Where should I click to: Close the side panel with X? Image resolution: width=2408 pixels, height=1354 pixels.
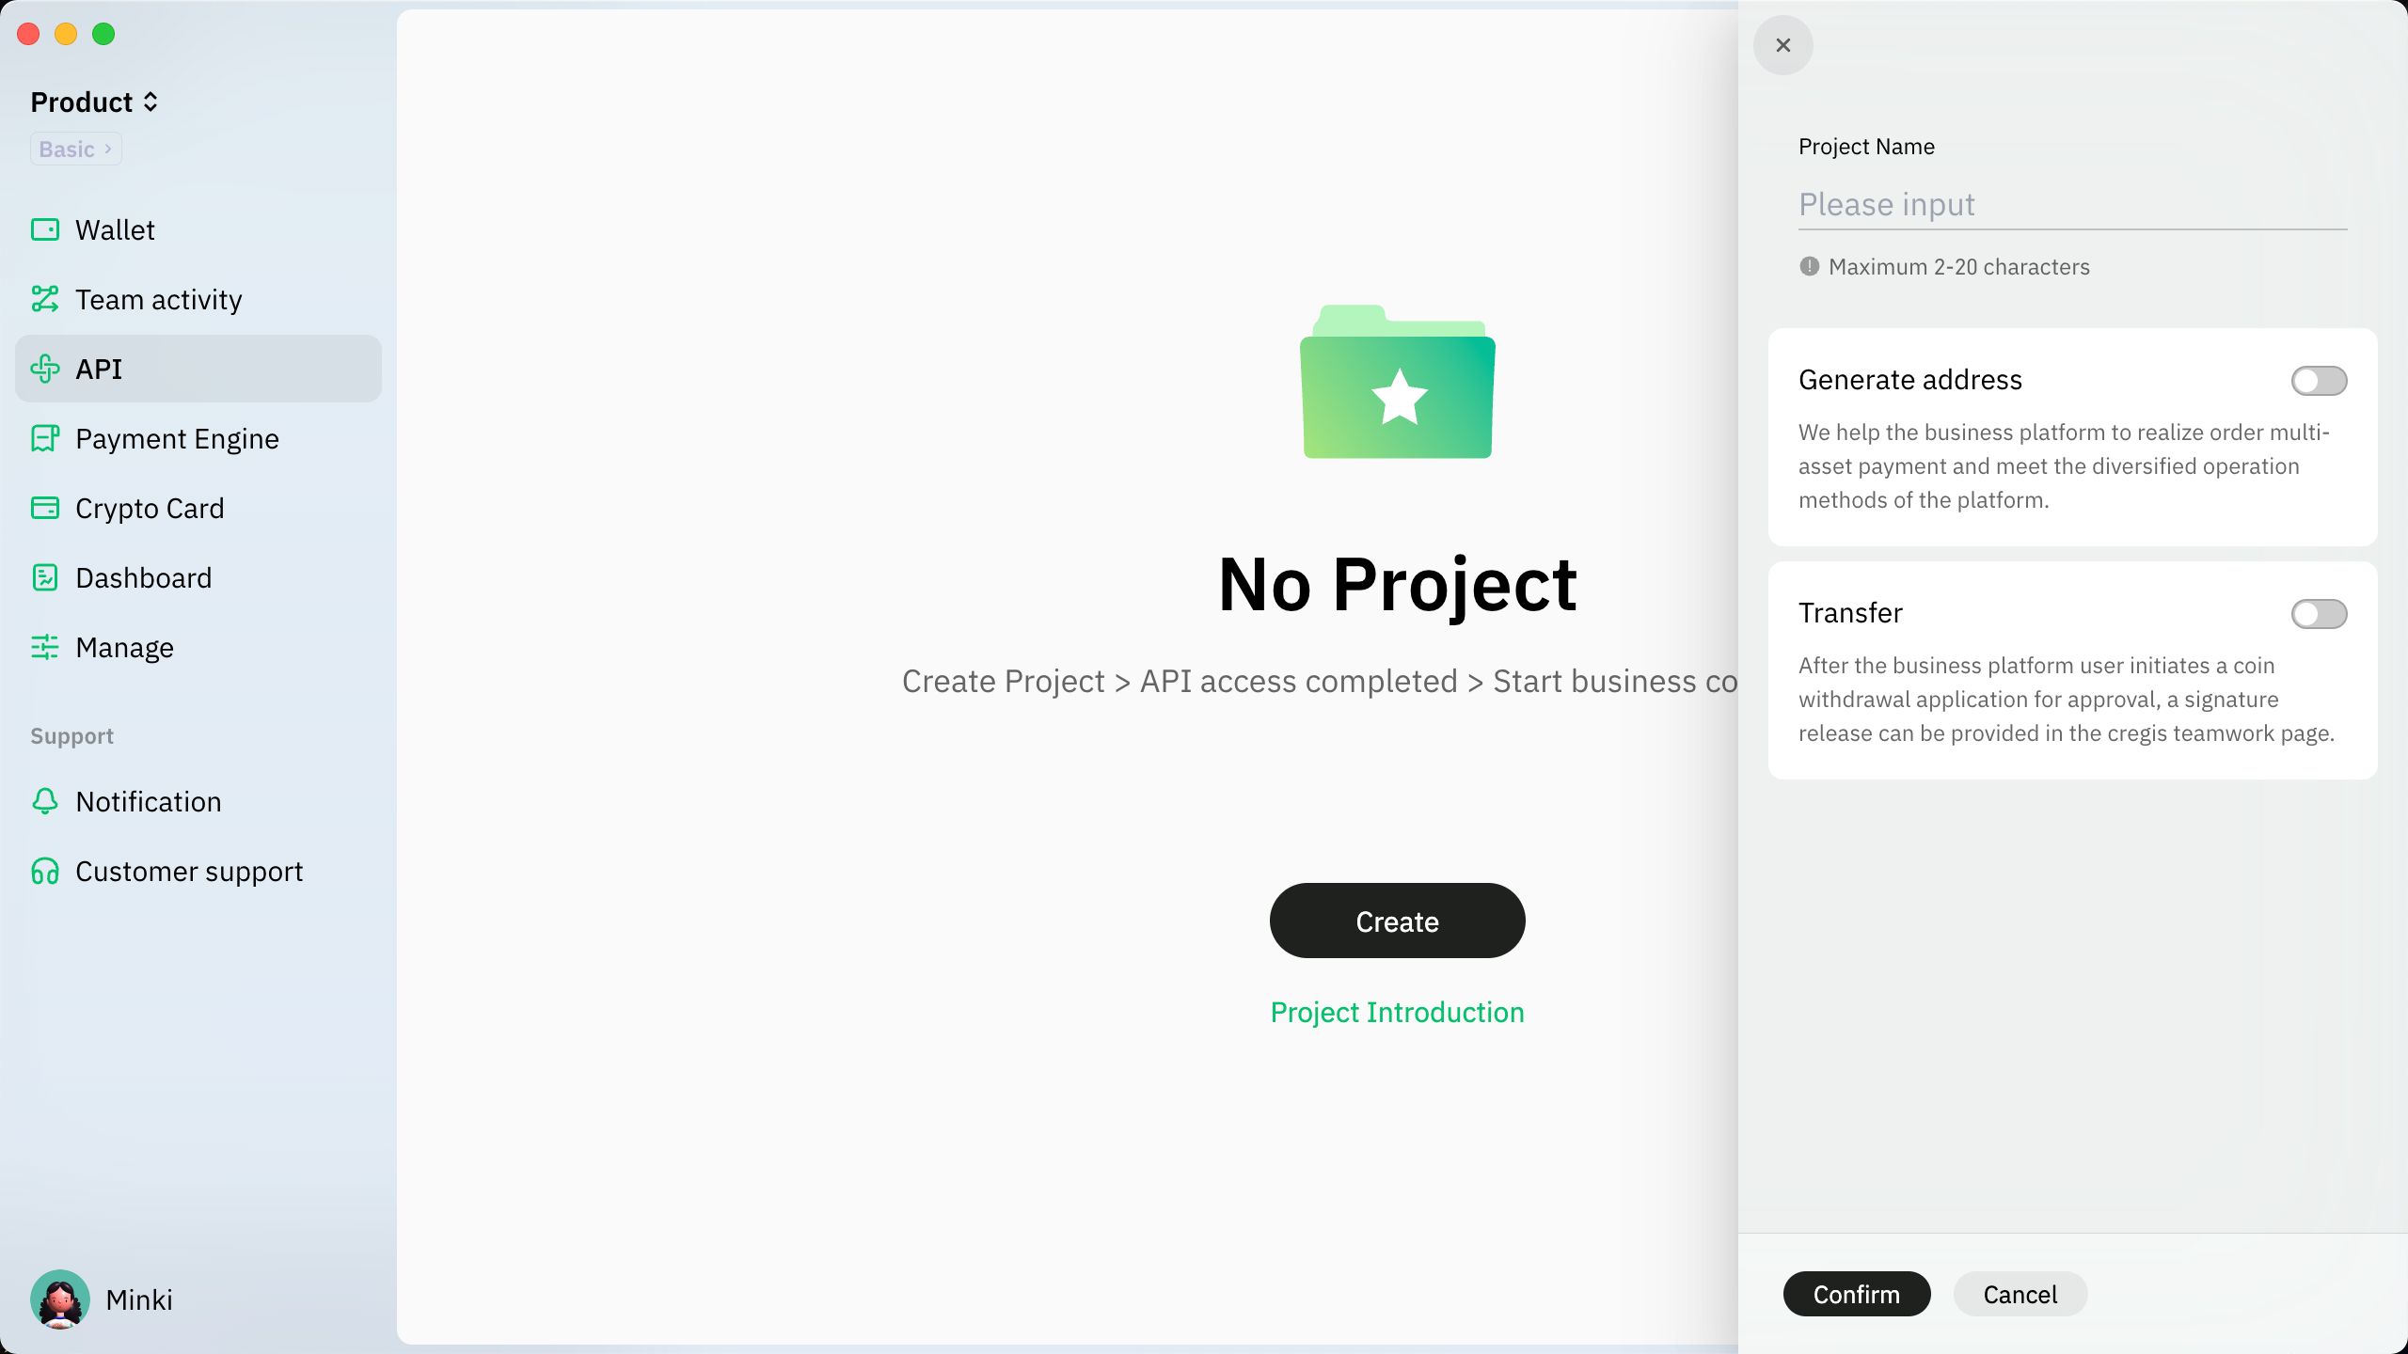point(1782,45)
